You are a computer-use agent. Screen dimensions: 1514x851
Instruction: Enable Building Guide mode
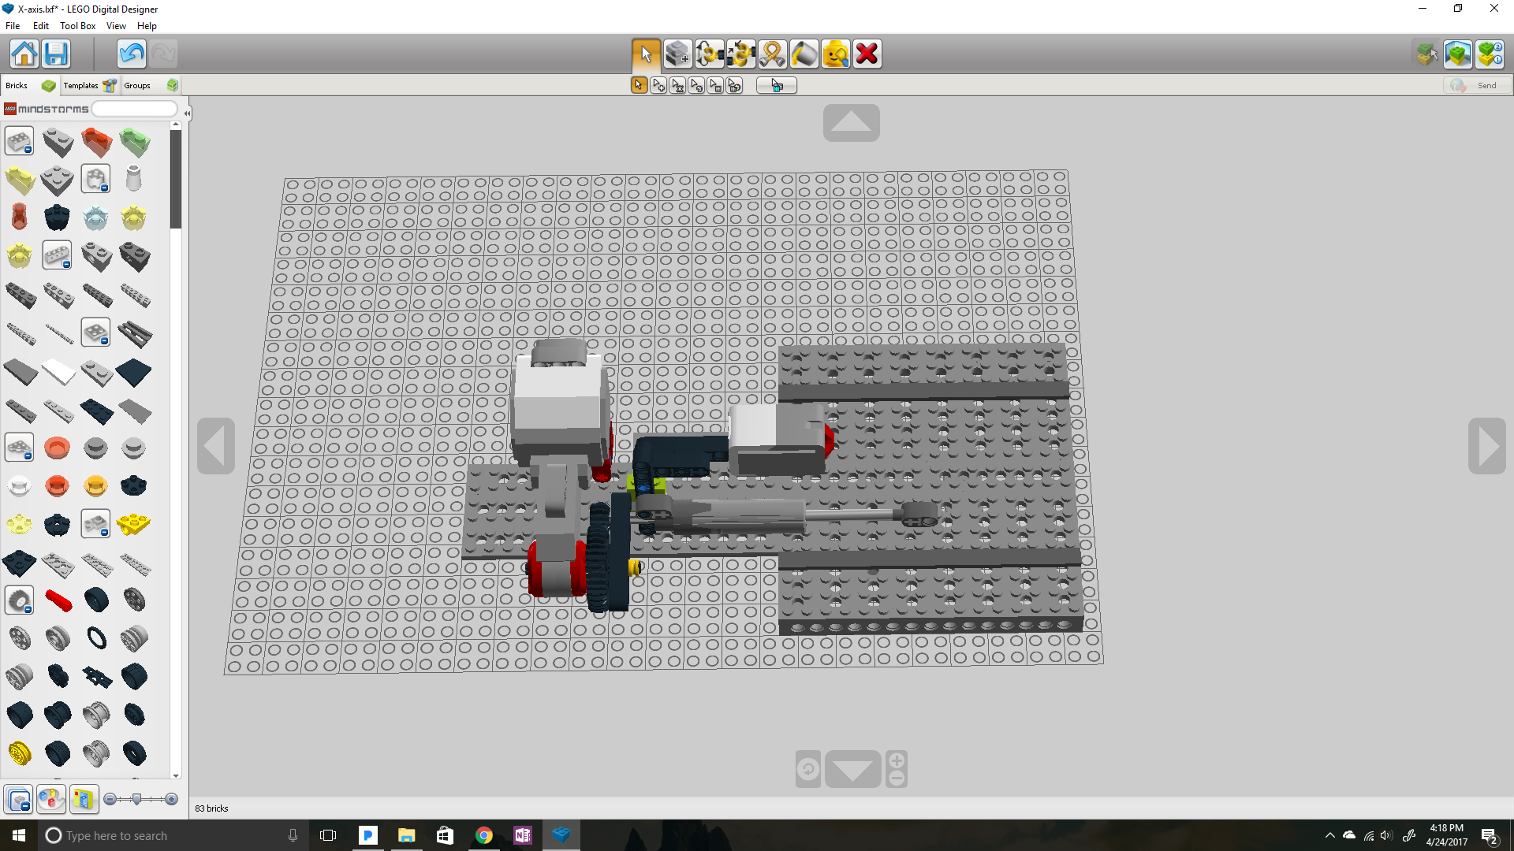(x=1490, y=54)
